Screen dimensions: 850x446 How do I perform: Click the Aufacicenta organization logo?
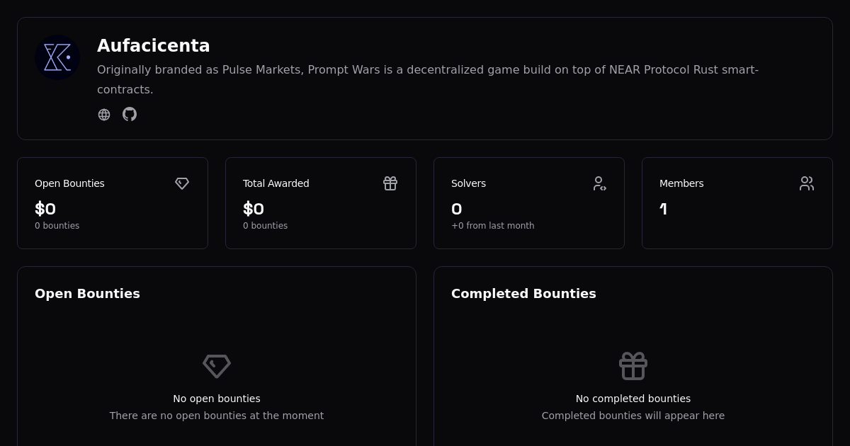point(57,57)
